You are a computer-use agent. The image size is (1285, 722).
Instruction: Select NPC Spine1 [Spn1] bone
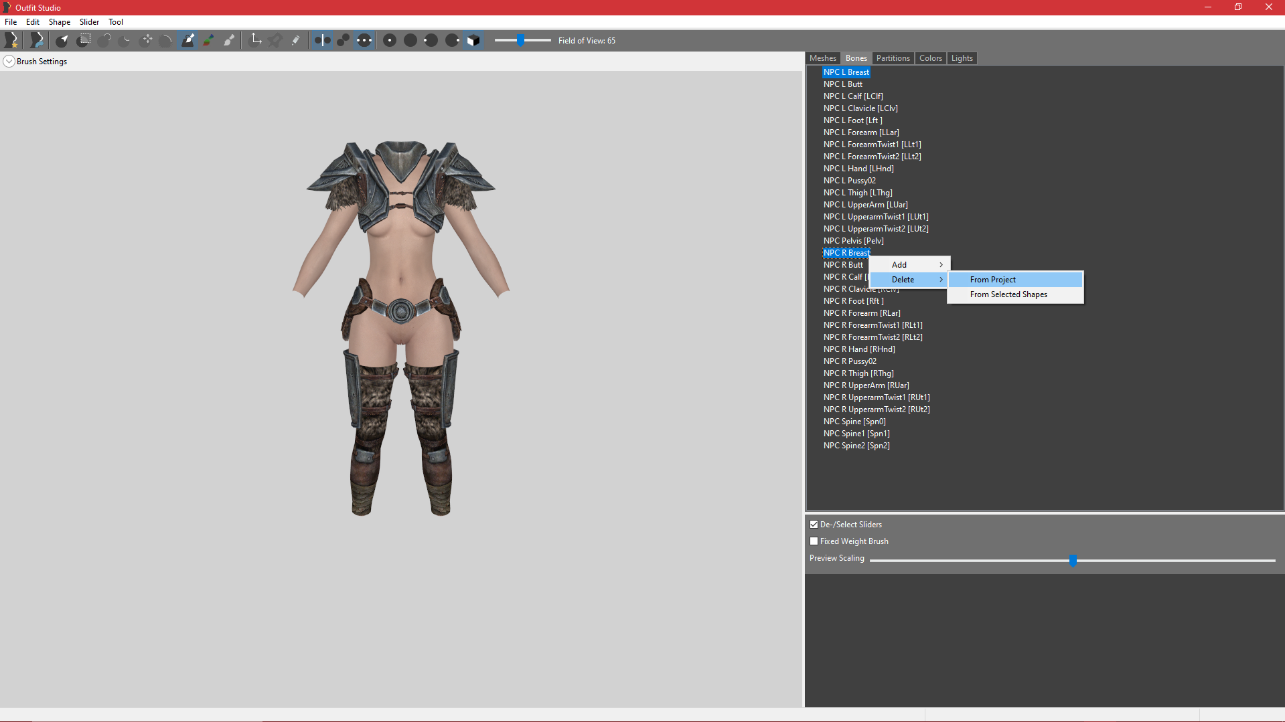pyautogui.click(x=856, y=434)
